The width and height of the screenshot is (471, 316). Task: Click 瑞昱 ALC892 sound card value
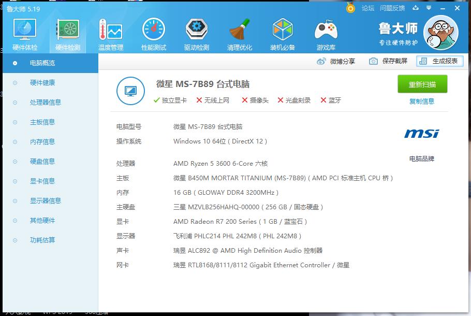tap(248, 250)
